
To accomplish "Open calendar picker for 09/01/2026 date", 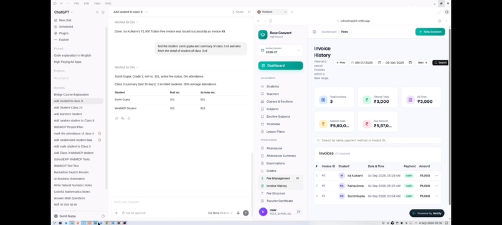I will click(x=379, y=62).
